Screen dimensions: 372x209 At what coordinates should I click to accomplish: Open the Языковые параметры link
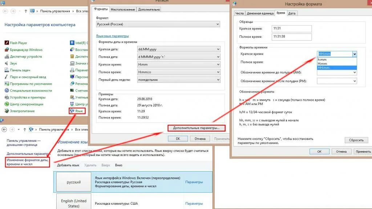pos(112,36)
